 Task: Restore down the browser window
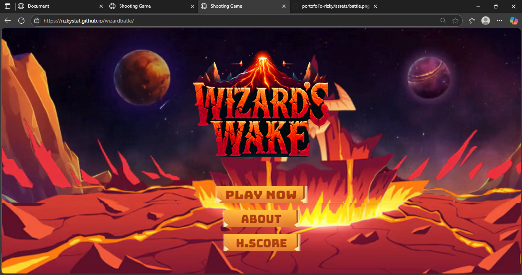pos(496,6)
